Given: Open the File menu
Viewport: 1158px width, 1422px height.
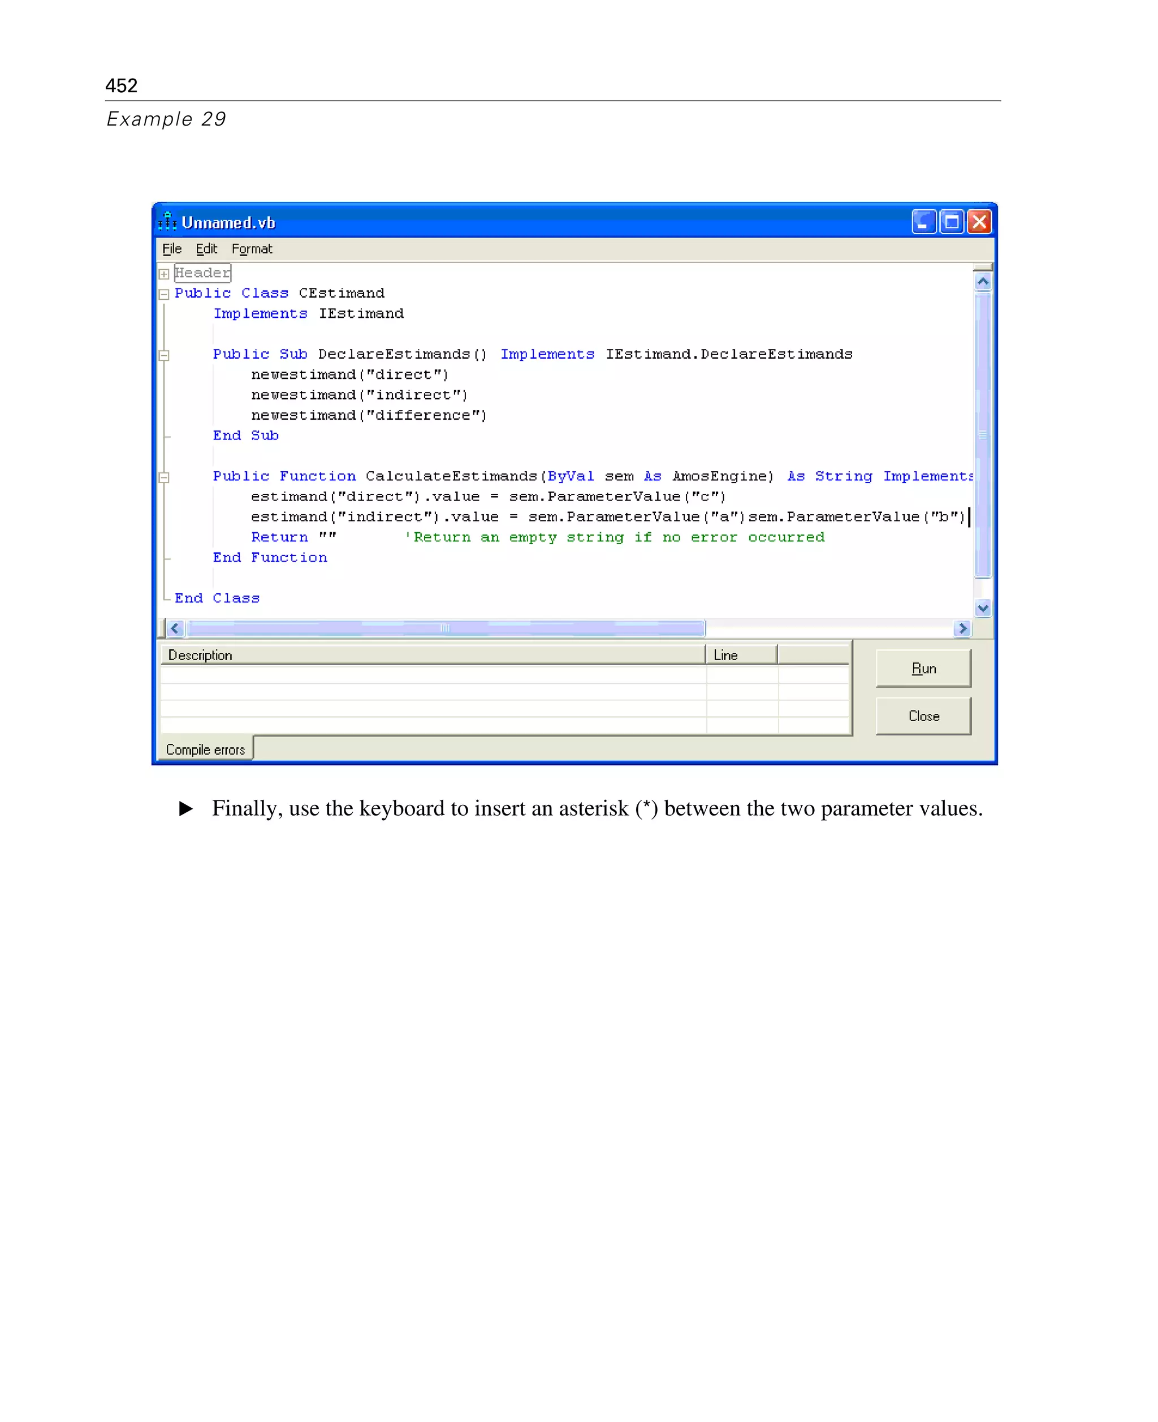Looking at the screenshot, I should click(x=171, y=248).
